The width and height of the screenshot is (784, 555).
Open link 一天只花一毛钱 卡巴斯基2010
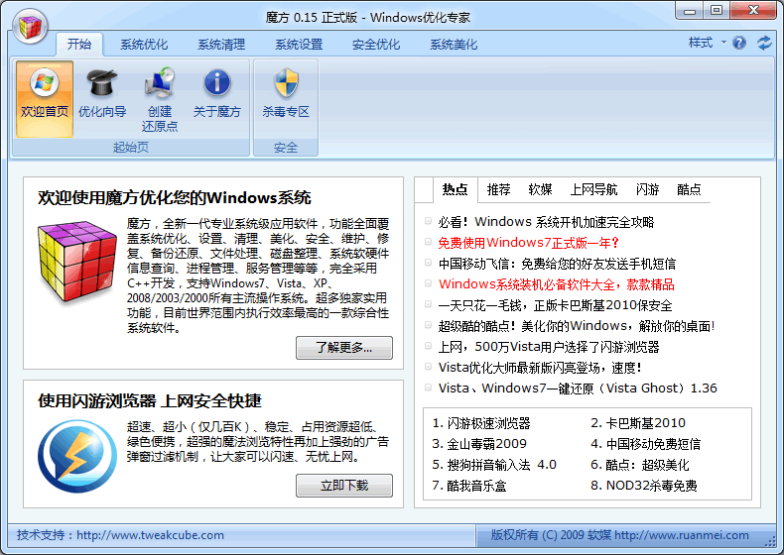555,305
